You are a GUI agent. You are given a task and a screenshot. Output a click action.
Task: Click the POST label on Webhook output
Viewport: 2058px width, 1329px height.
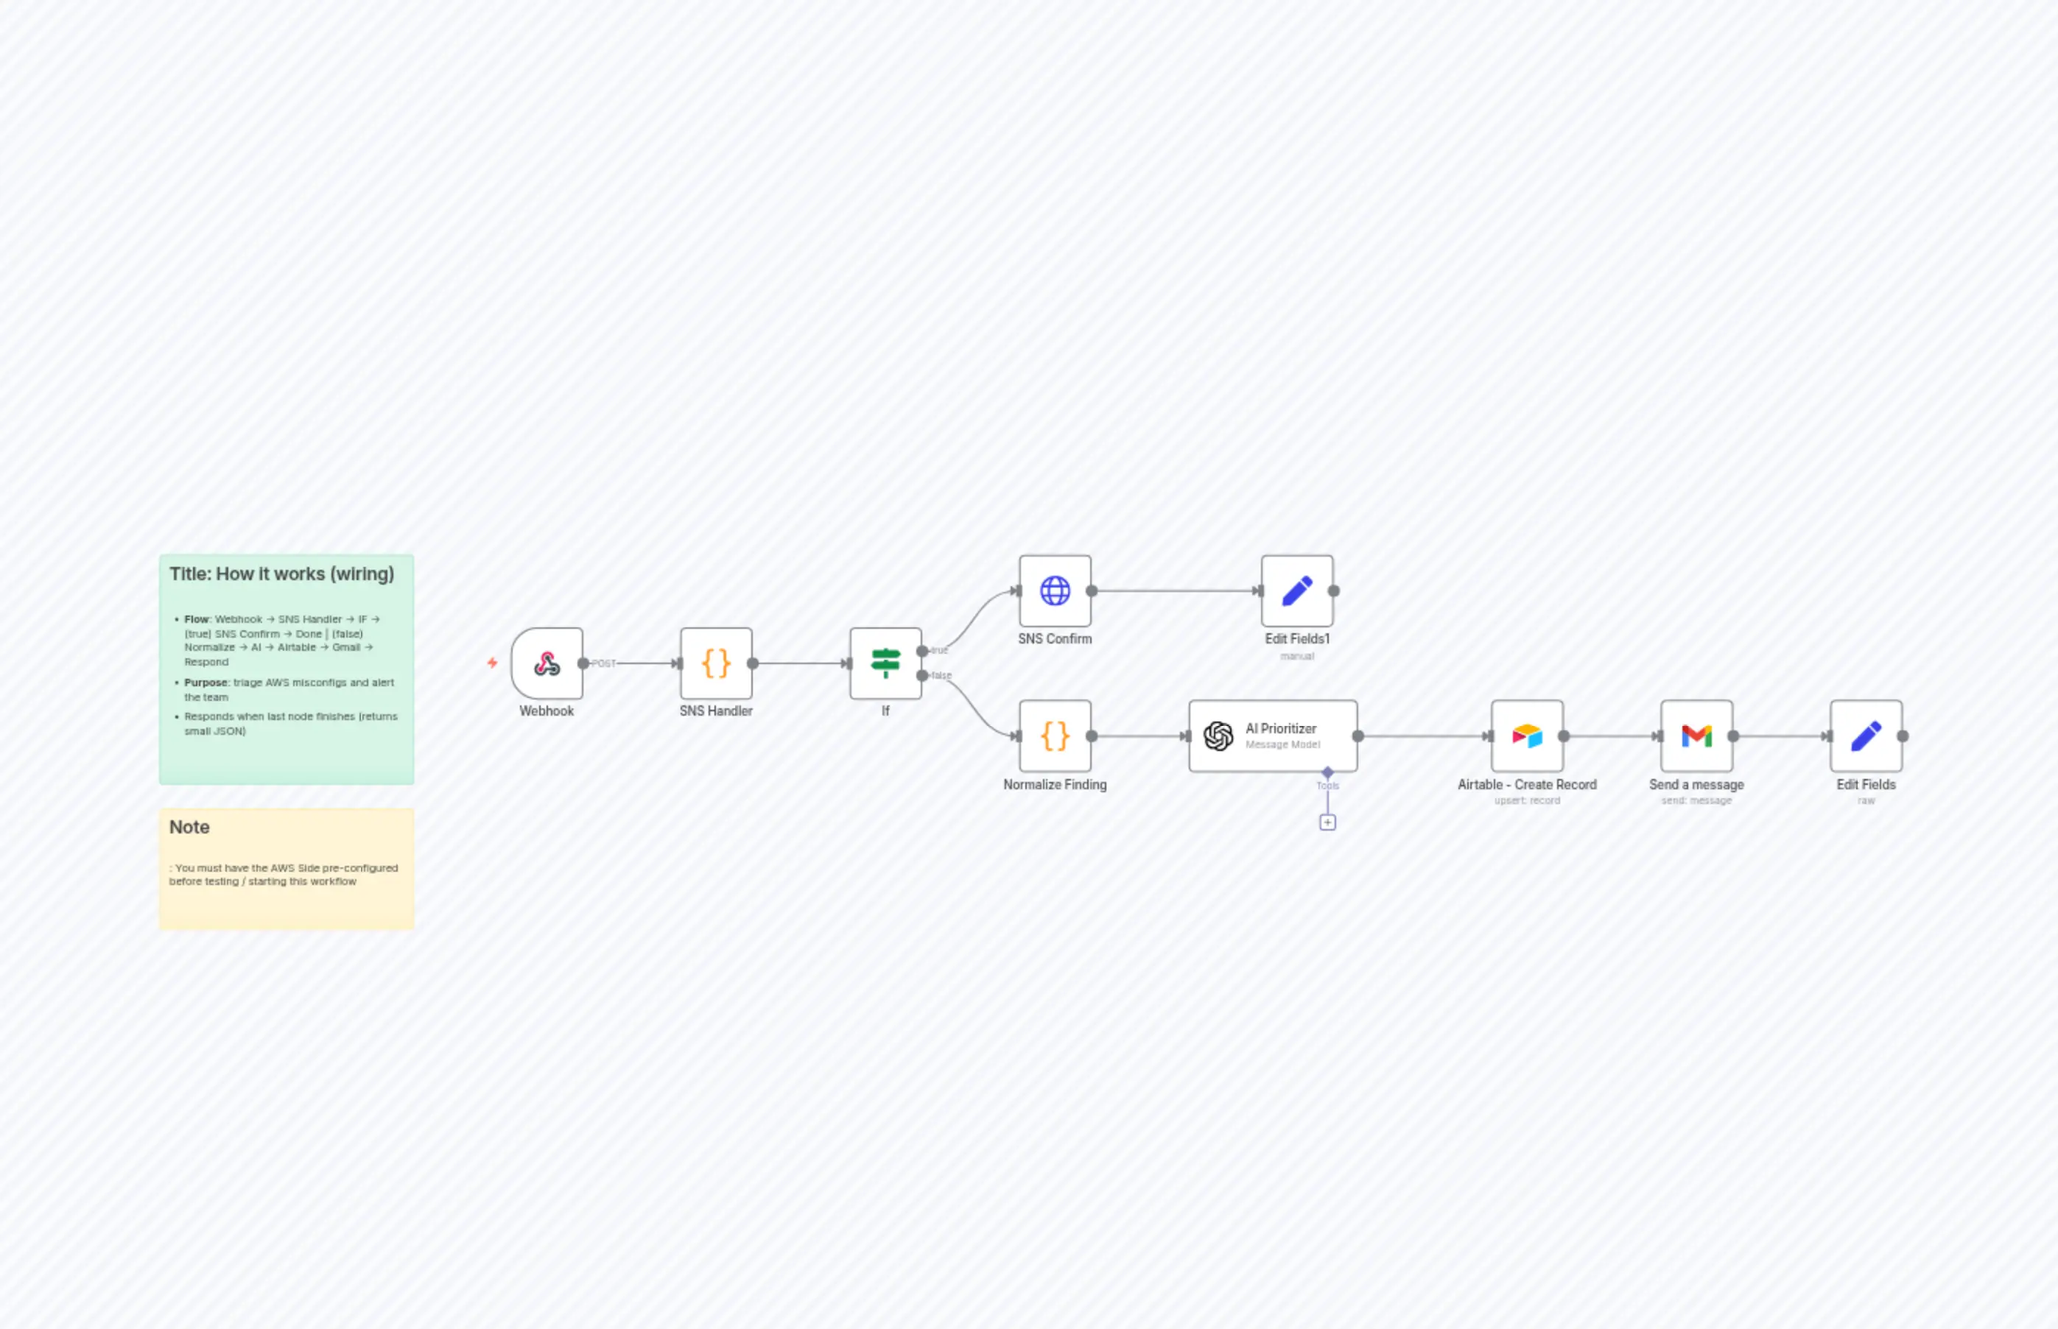pyautogui.click(x=603, y=663)
